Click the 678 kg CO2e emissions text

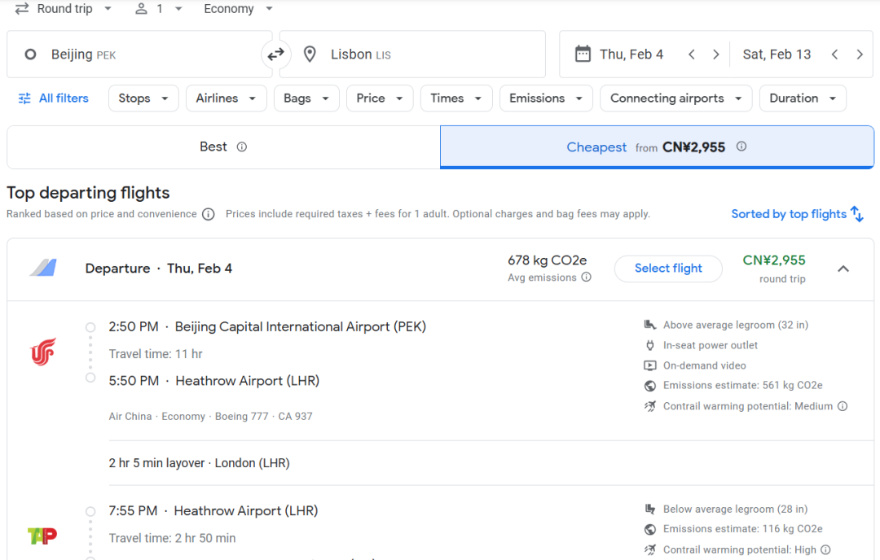point(548,260)
